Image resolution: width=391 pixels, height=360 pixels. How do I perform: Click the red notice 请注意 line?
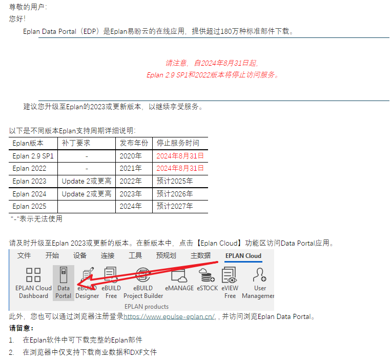coord(212,63)
